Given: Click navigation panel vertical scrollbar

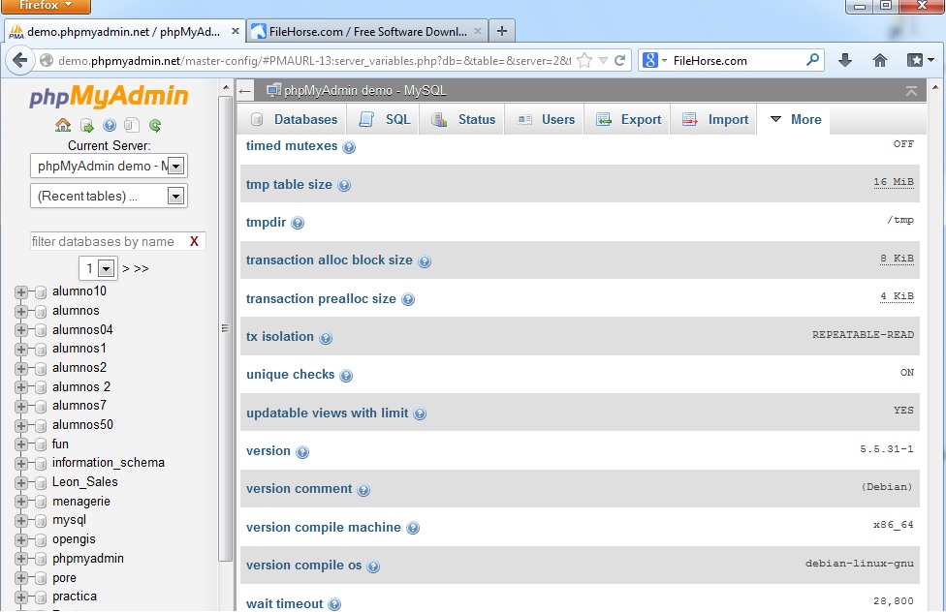Looking at the screenshot, I should (226, 328).
